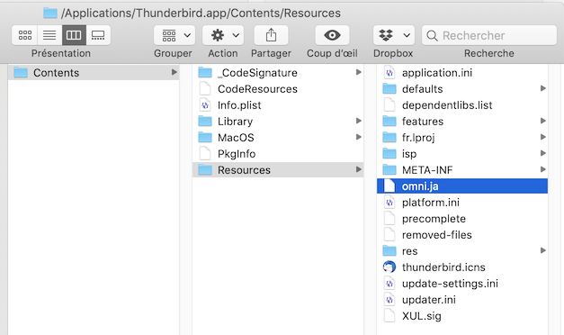Click the res folder icon

[x=389, y=250]
